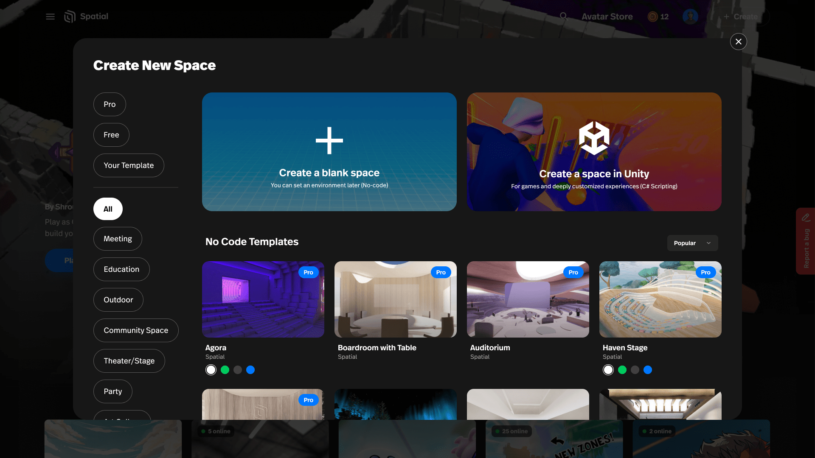Click the coin balance icon

[x=652, y=17]
